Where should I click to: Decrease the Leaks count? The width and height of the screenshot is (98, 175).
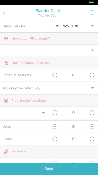(x=55, y=139)
